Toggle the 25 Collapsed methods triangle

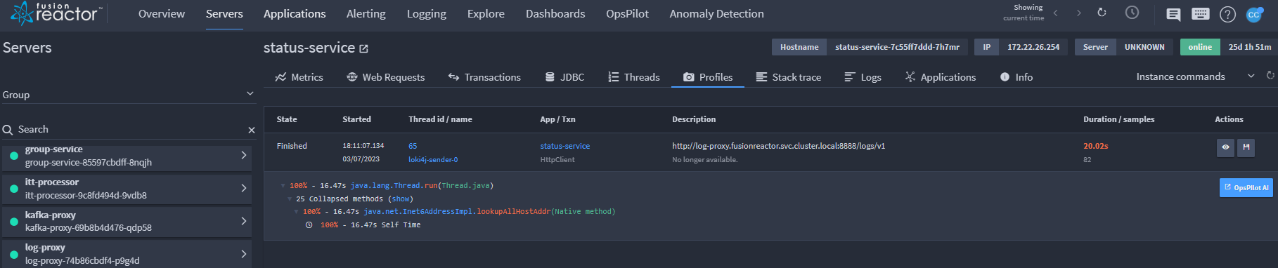[290, 199]
